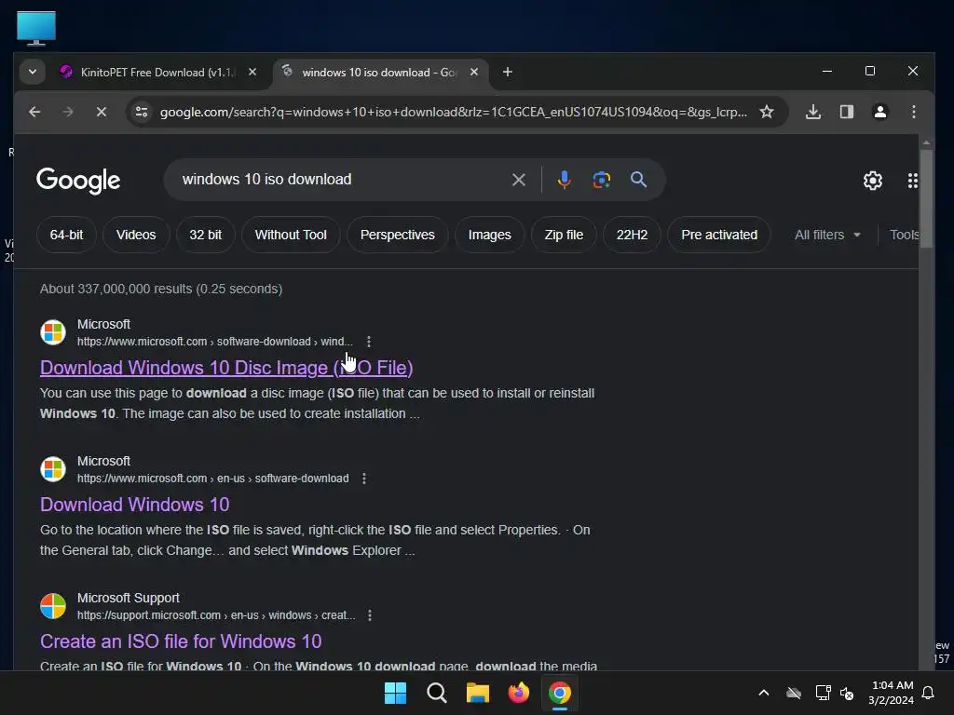Select the Videos filter chip
Screen dimensions: 954x715
coord(136,235)
